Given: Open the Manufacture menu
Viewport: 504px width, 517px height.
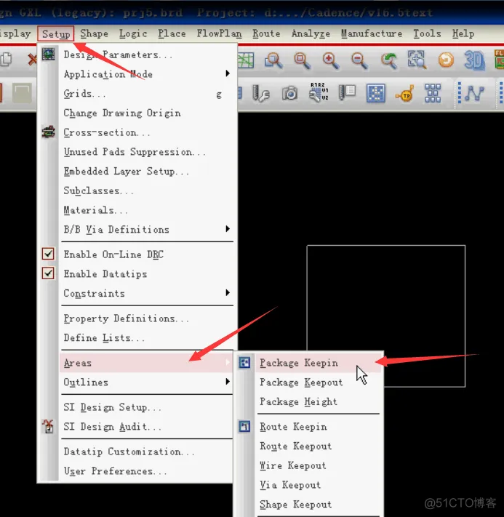Looking at the screenshot, I should click(372, 33).
